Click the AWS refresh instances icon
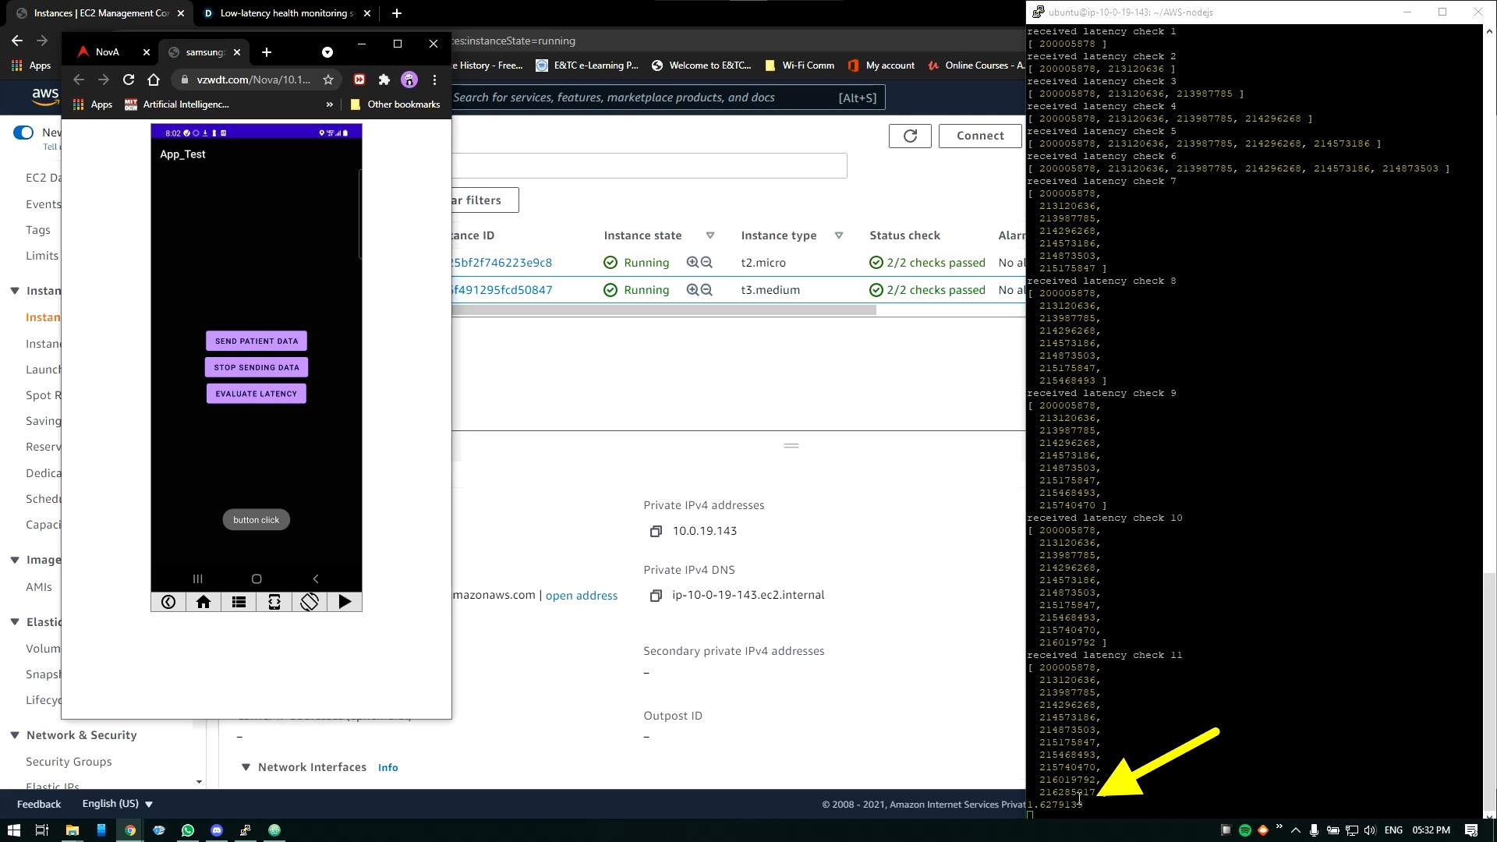The image size is (1497, 842). 910,136
